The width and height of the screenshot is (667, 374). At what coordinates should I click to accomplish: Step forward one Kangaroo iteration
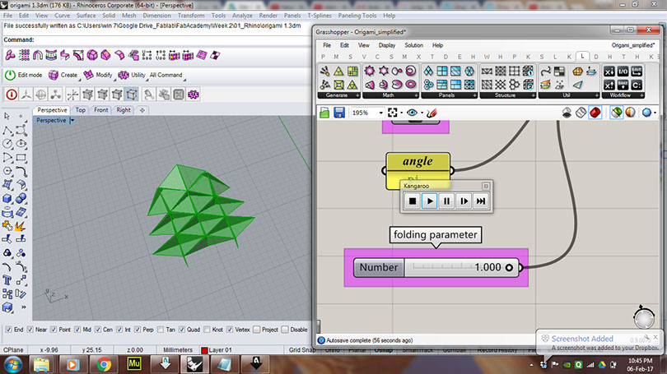click(464, 201)
